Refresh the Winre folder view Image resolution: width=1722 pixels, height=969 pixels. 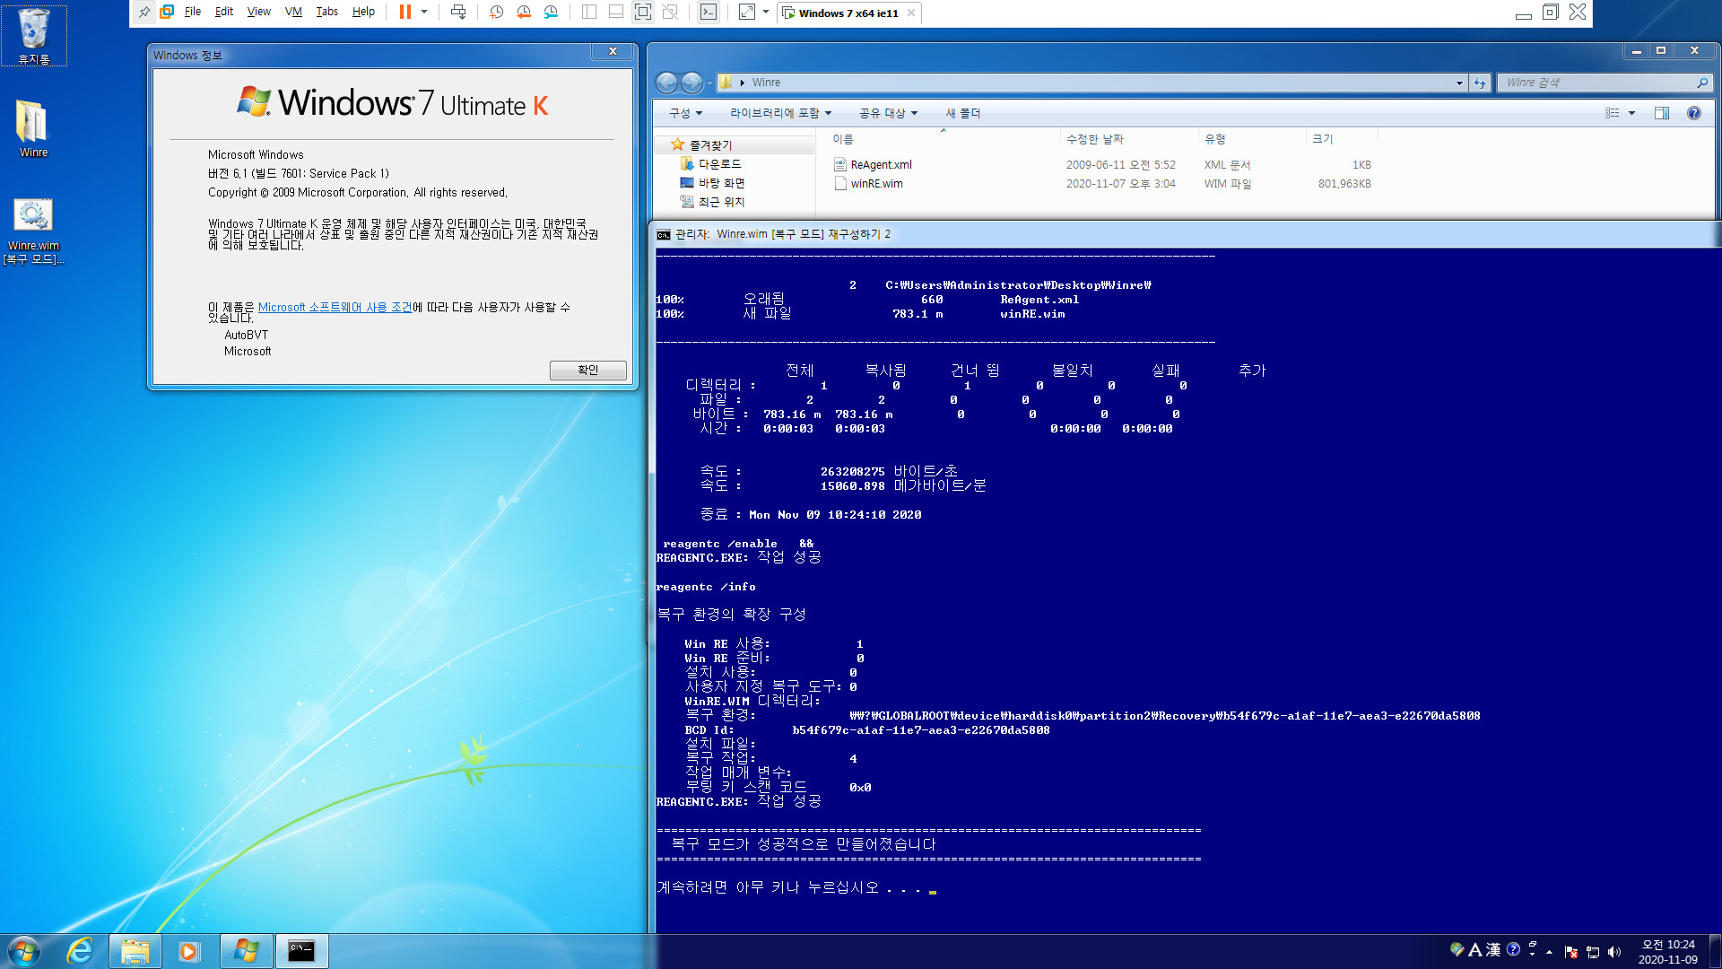(1480, 83)
